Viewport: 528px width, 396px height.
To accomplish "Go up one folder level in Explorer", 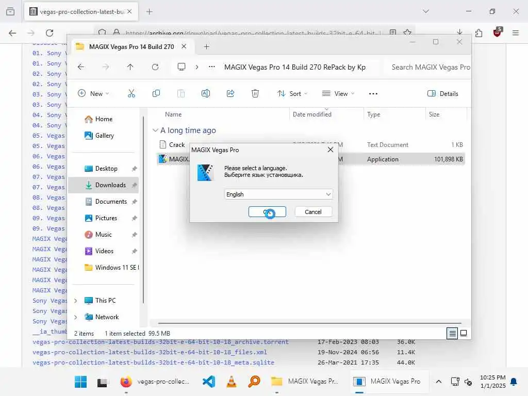I will coord(130,67).
